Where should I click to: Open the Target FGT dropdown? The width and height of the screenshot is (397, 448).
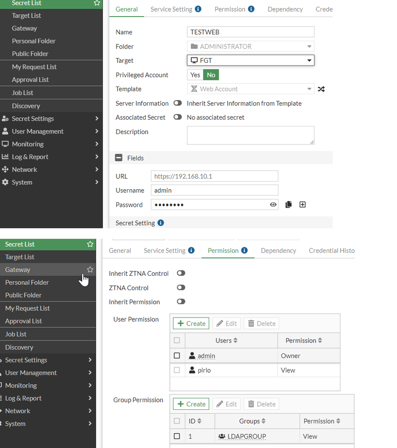click(x=251, y=61)
